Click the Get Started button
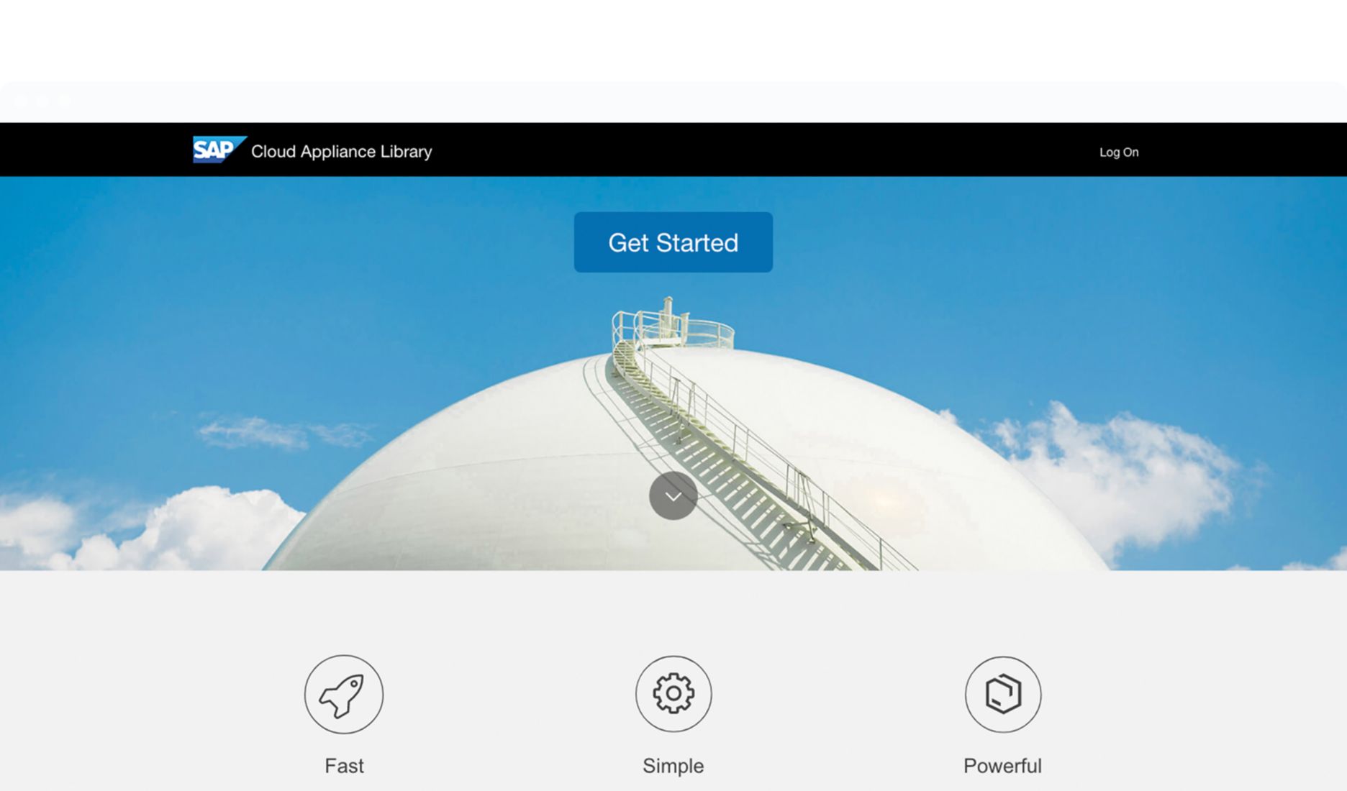The height and width of the screenshot is (791, 1347). 673,242
